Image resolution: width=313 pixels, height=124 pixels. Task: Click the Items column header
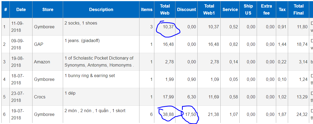pos(147,9)
